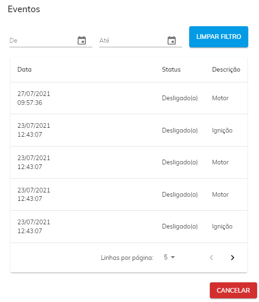259x302 pixels.
Task: Click Desligado(a) status in the last row
Action: [180, 226]
